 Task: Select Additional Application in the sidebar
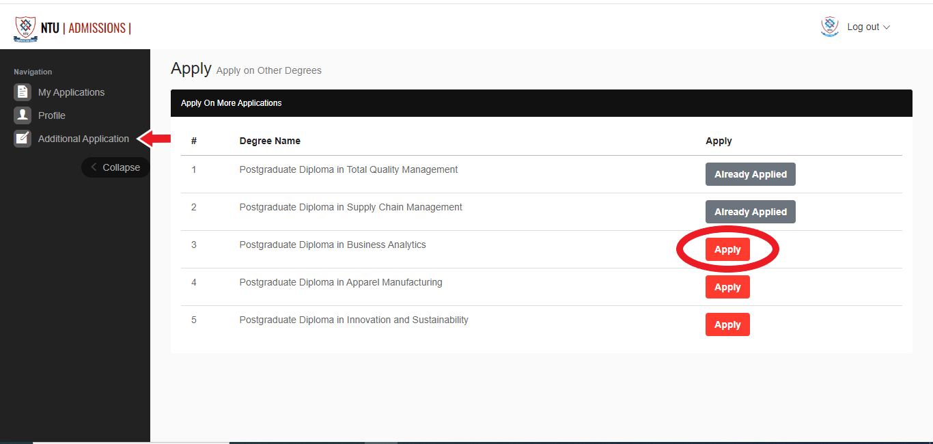coord(83,139)
